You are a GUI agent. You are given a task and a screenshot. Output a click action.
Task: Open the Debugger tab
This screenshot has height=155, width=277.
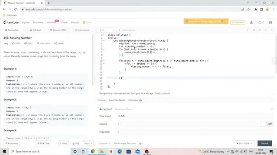click(x=133, y=100)
